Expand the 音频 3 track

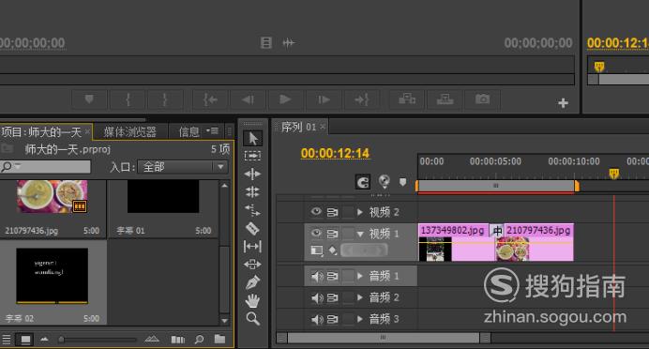(360, 319)
